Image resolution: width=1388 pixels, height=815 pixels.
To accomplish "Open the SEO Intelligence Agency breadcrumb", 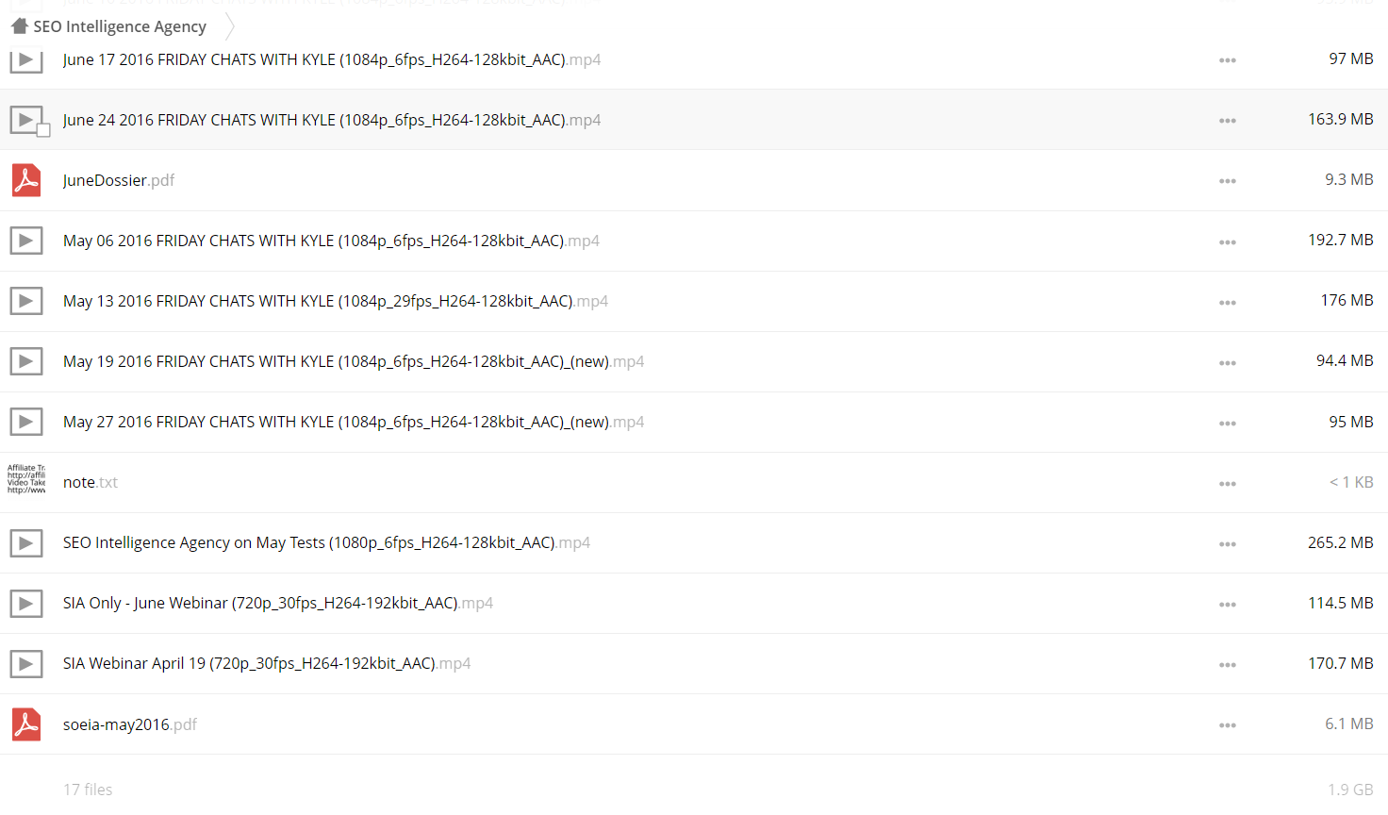I will (x=120, y=26).
